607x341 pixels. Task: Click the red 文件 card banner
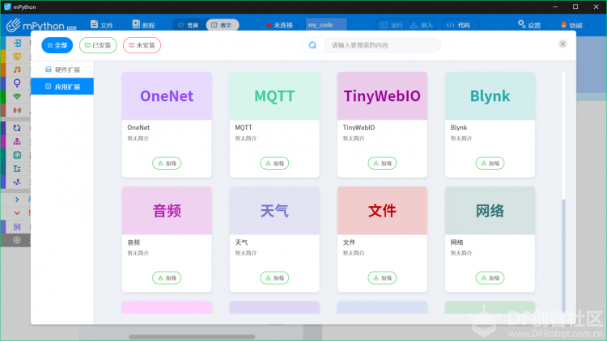tap(382, 211)
